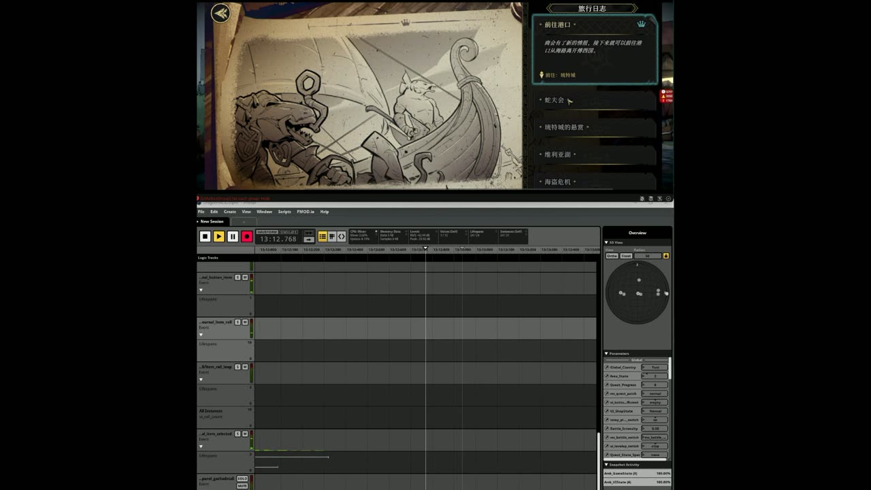Mute the item_roll_loop track
The height and width of the screenshot is (490, 871).
[245, 367]
